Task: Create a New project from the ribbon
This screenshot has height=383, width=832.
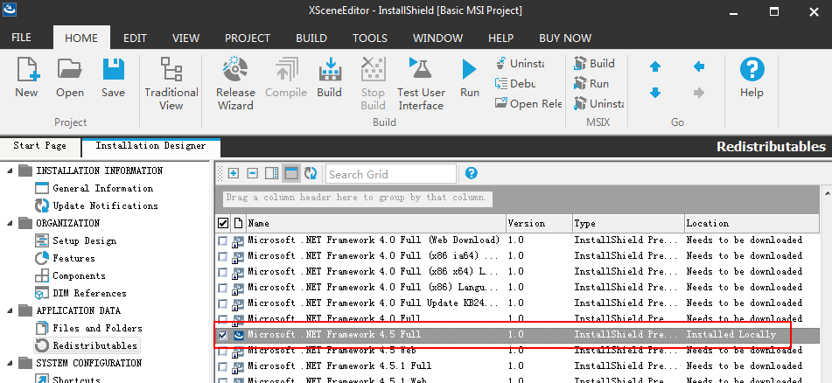Action: click(x=26, y=78)
